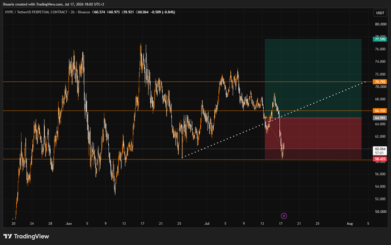Click the 57:01 candle countdown timer
Image resolution: width=391 pixels, height=245 pixels.
tap(379, 153)
